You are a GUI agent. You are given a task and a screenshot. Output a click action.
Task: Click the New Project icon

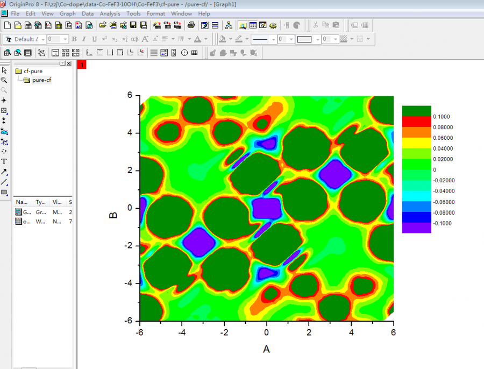pyautogui.click(x=7, y=25)
